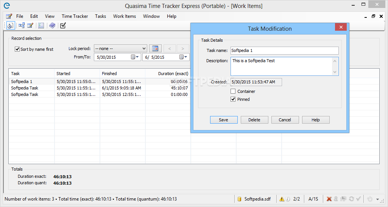Uncheck the Pinned checkbox
This screenshot has width=388, height=207.
(233, 99)
